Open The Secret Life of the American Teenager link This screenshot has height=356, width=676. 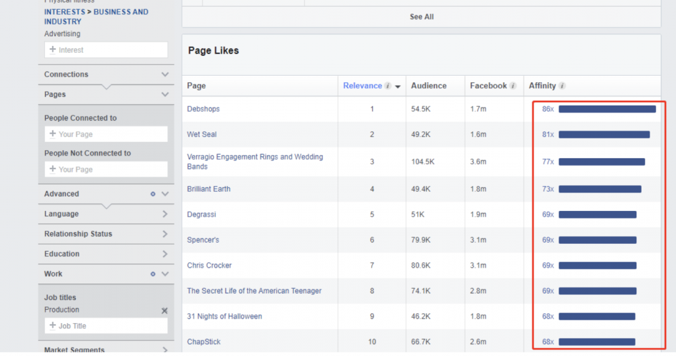click(x=254, y=291)
